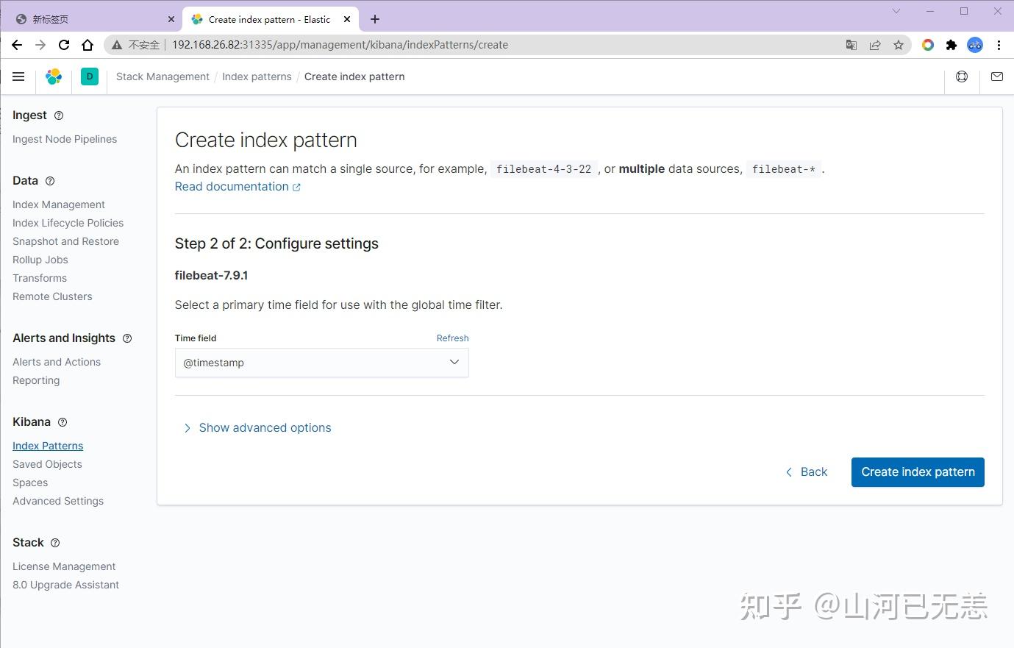Viewport: 1014px width, 648px height.
Task: Click the browser address bar URL
Action: 340,45
